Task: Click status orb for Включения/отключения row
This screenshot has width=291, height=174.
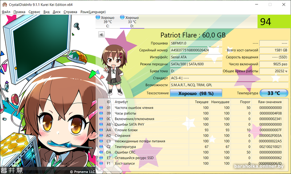Action: pyautogui.click(x=101, y=119)
